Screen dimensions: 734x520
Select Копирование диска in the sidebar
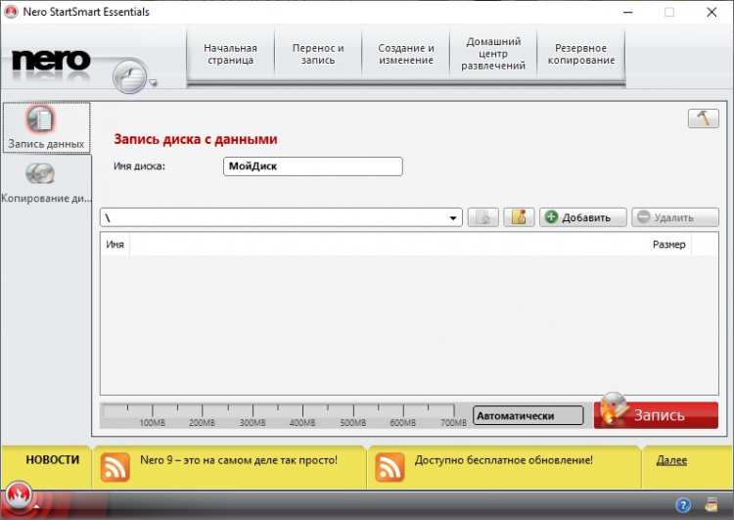point(46,183)
